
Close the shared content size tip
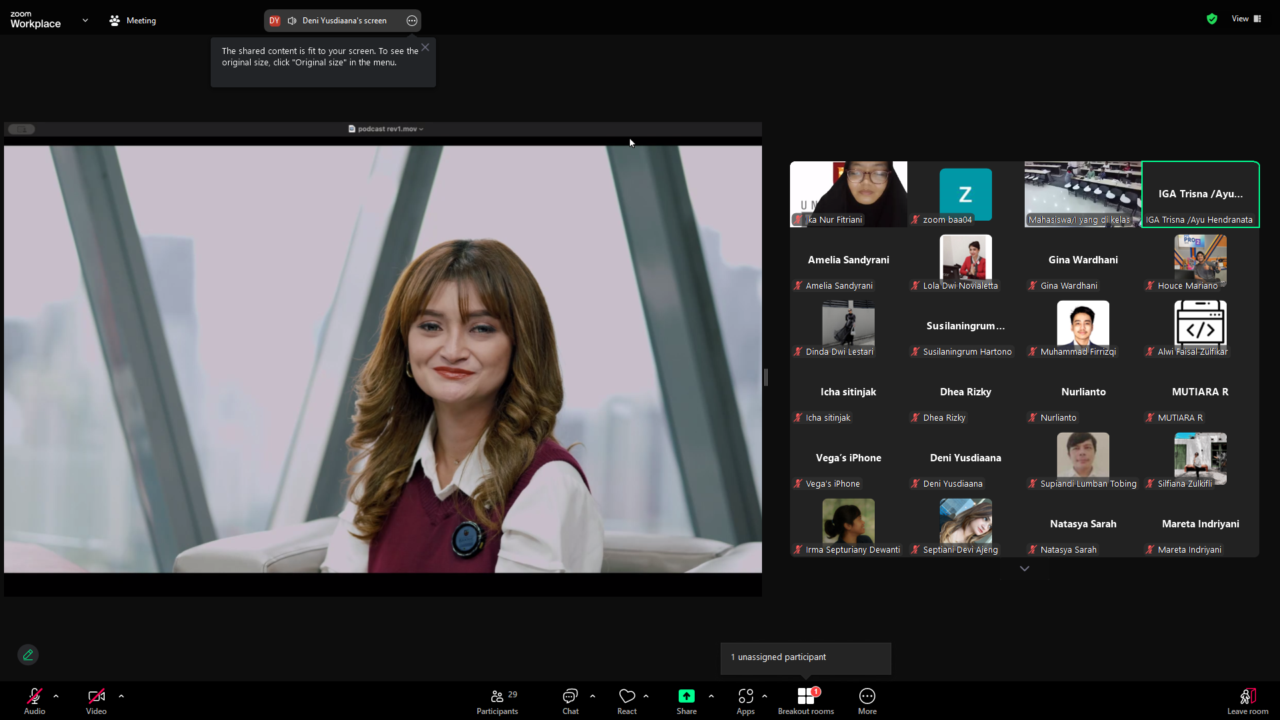425,47
